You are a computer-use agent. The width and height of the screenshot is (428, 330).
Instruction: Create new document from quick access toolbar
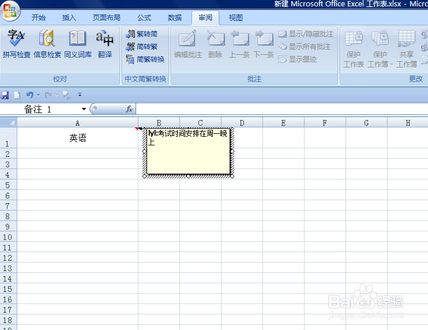tap(17, 95)
